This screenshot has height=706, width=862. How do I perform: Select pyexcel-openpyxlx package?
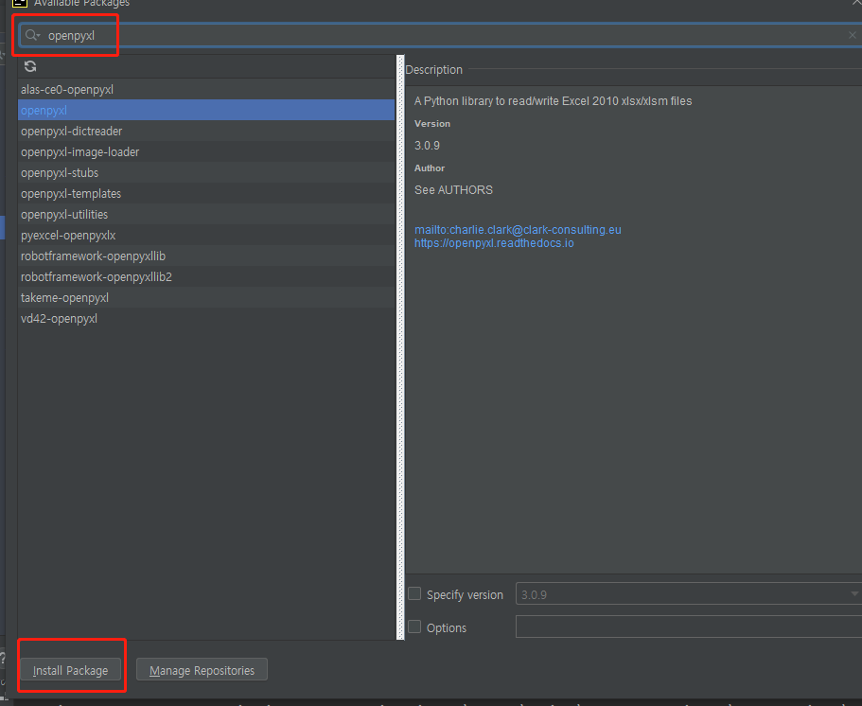(206, 236)
